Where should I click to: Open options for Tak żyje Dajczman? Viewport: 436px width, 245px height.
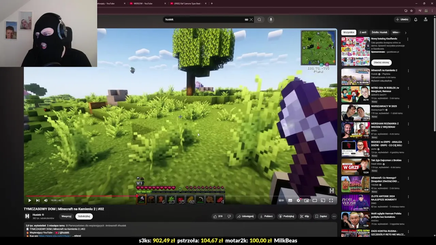click(408, 161)
